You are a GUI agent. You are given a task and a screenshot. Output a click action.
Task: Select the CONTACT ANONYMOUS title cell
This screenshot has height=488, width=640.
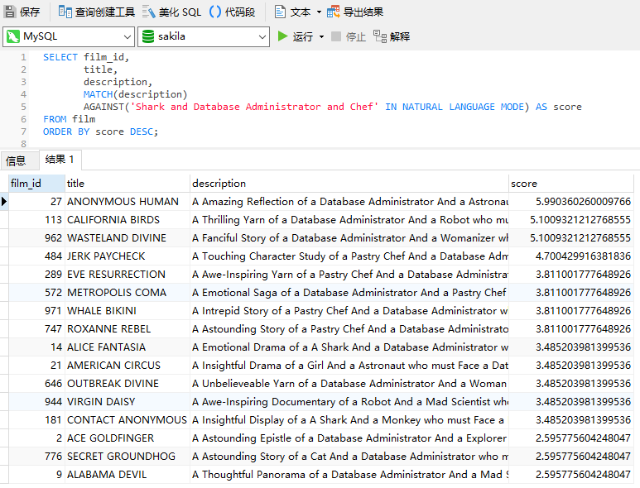pos(128,420)
